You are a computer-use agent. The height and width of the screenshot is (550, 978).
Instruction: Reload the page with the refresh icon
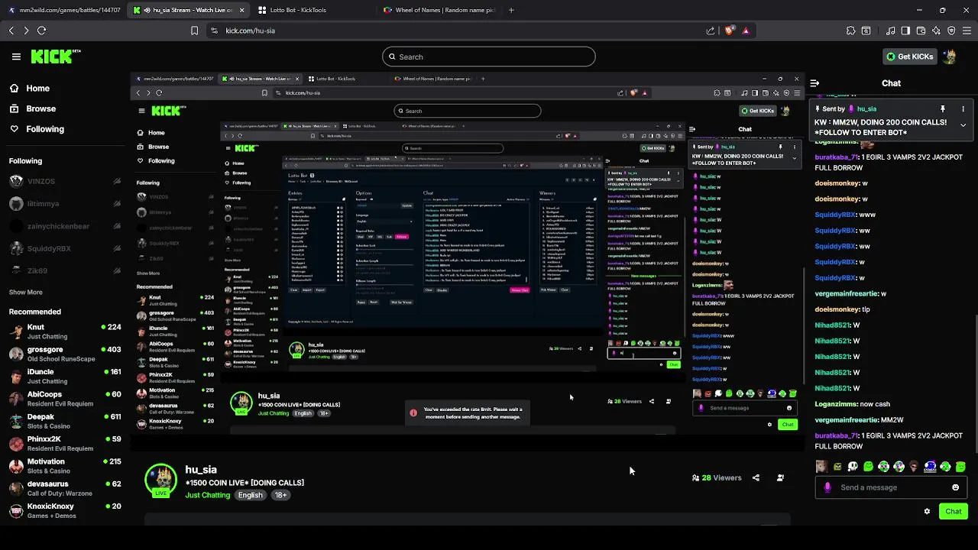(42, 31)
